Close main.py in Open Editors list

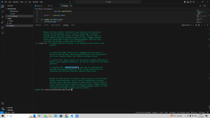[x=9, y=16]
